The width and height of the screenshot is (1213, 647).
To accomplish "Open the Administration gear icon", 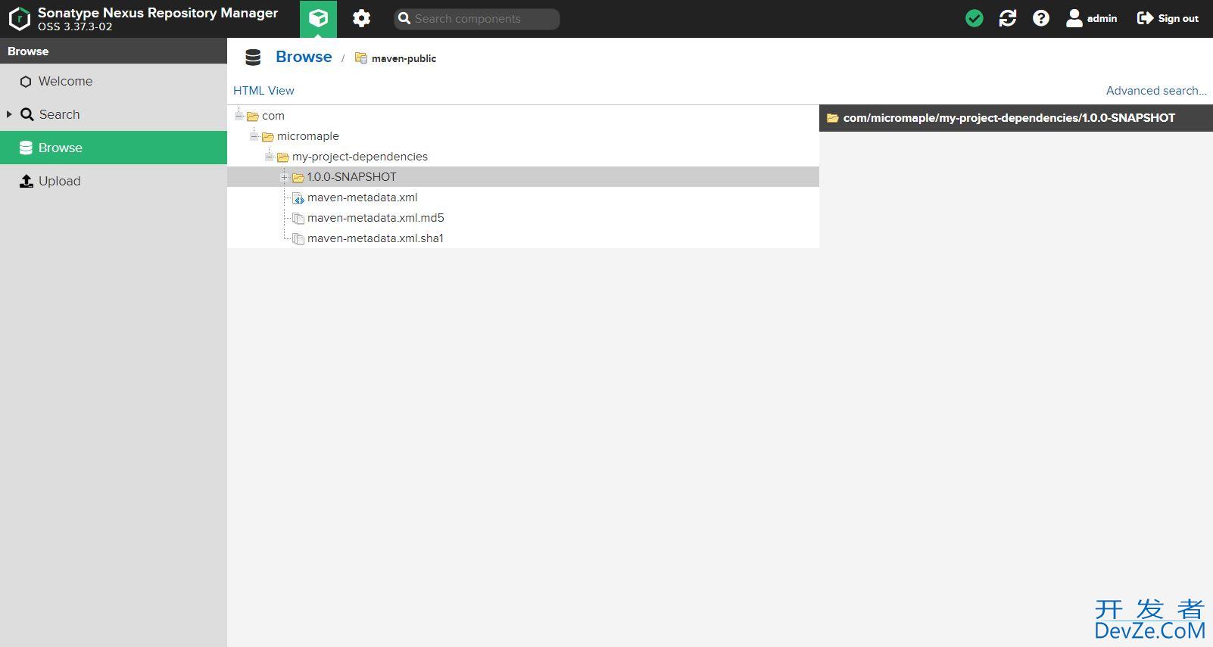I will 361,19.
